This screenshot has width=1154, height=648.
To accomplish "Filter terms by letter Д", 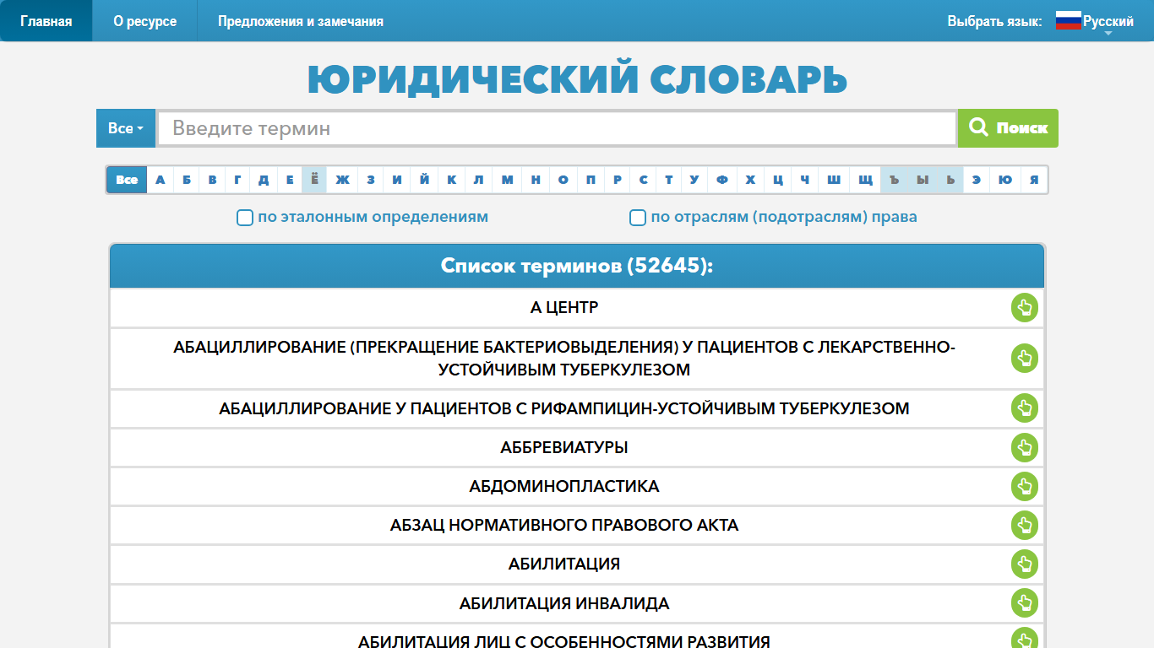I will (x=264, y=180).
